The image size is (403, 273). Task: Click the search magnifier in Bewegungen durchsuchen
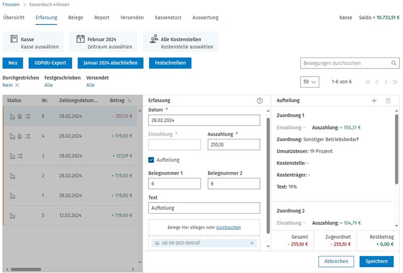(x=394, y=63)
